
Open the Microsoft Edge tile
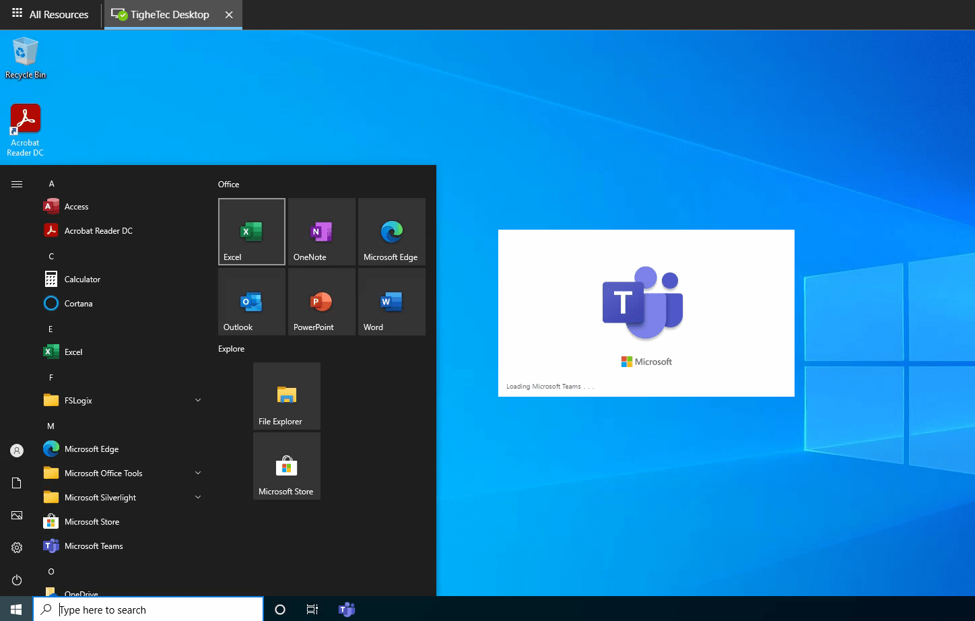pyautogui.click(x=392, y=232)
